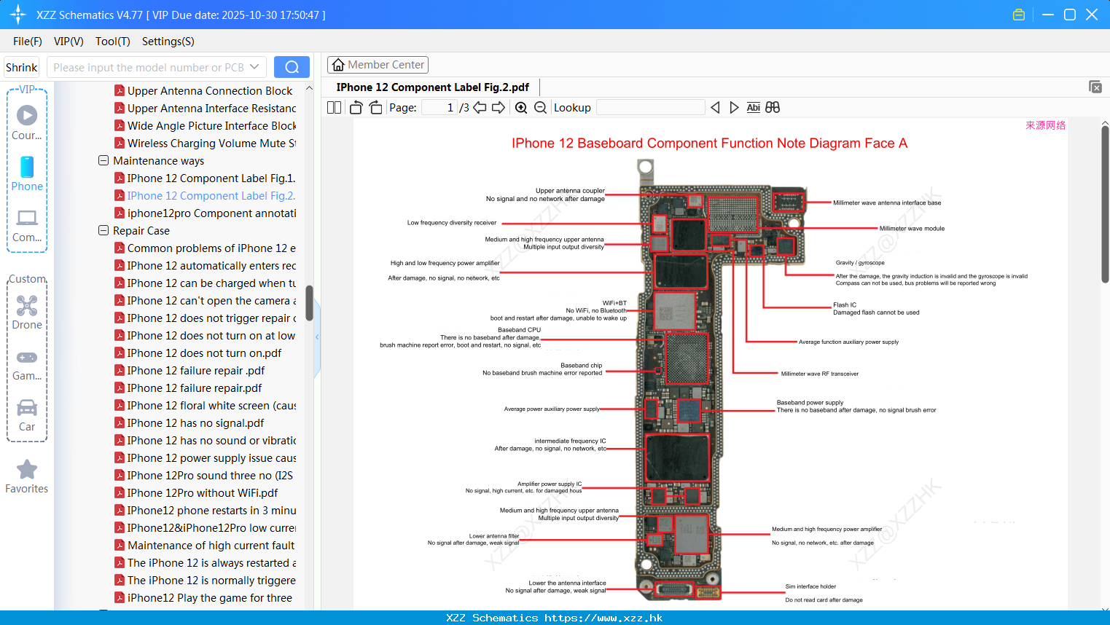Click the PDF viewer vertical scrollbar thumb
The width and height of the screenshot is (1110, 625).
click(x=1105, y=205)
